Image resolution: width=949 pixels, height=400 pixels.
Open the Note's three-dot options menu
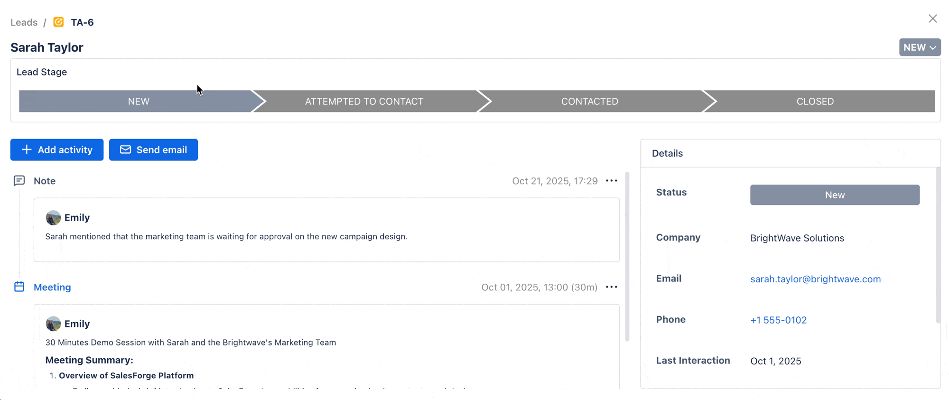tap(612, 181)
